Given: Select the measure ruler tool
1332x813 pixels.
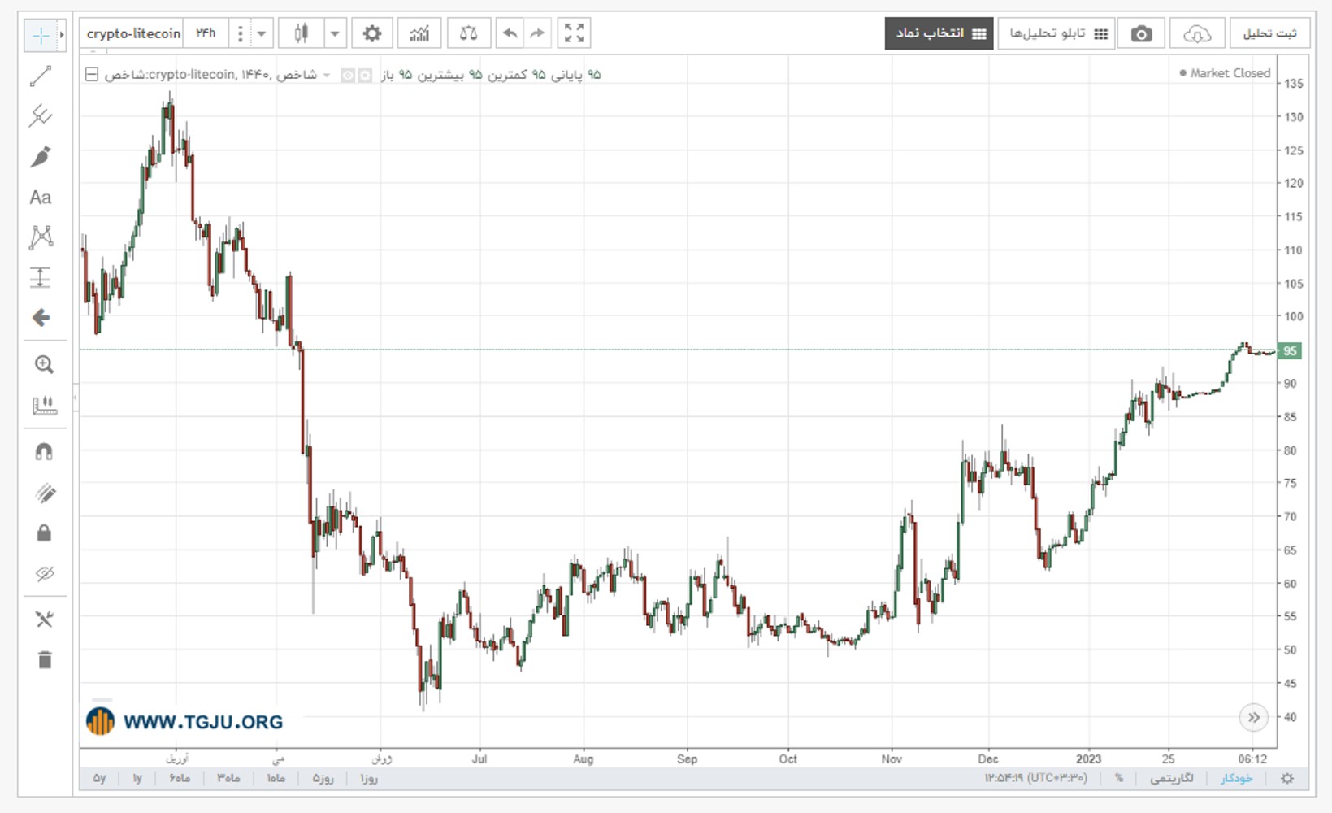Looking at the screenshot, I should [x=44, y=405].
